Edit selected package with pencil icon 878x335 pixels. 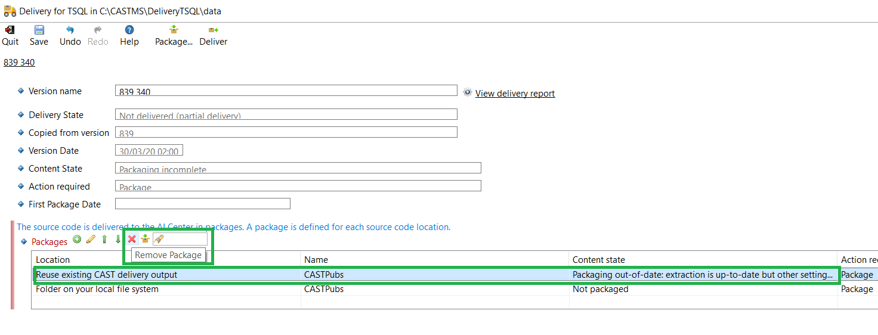[91, 240]
